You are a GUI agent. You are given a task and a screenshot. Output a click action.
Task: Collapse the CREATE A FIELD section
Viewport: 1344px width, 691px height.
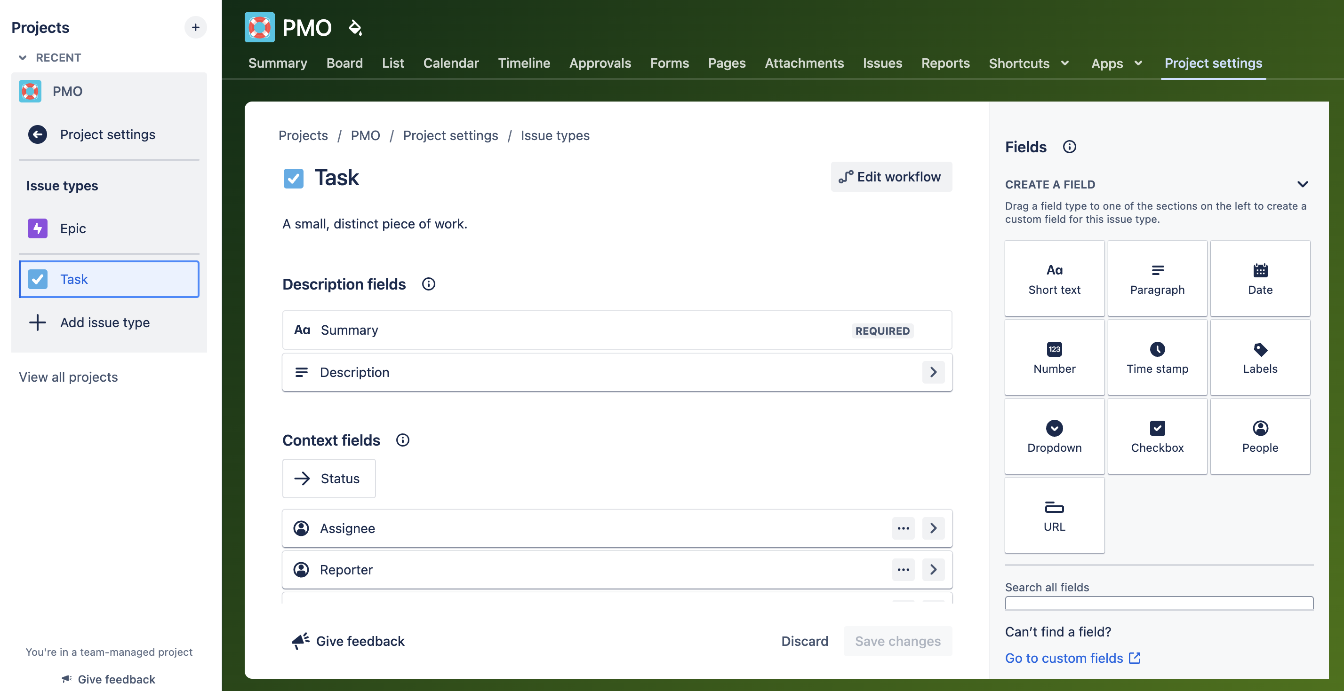pyautogui.click(x=1303, y=183)
